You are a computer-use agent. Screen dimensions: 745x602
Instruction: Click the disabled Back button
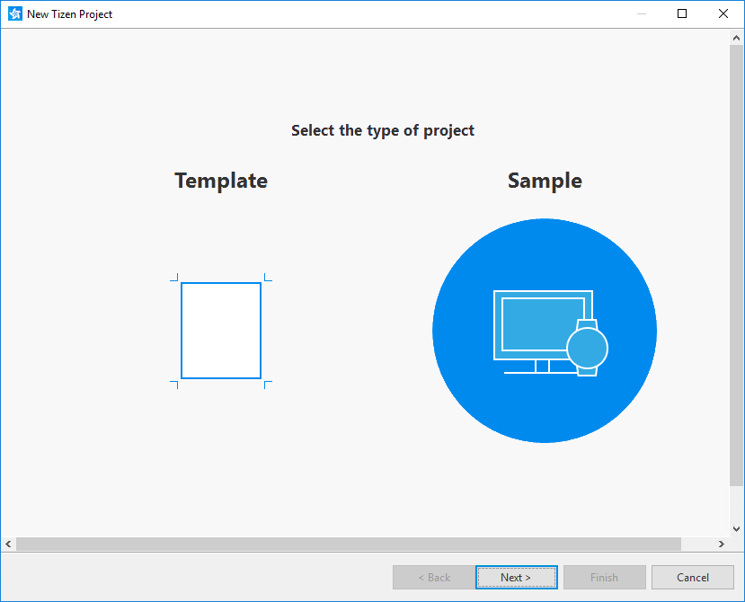[x=433, y=577]
